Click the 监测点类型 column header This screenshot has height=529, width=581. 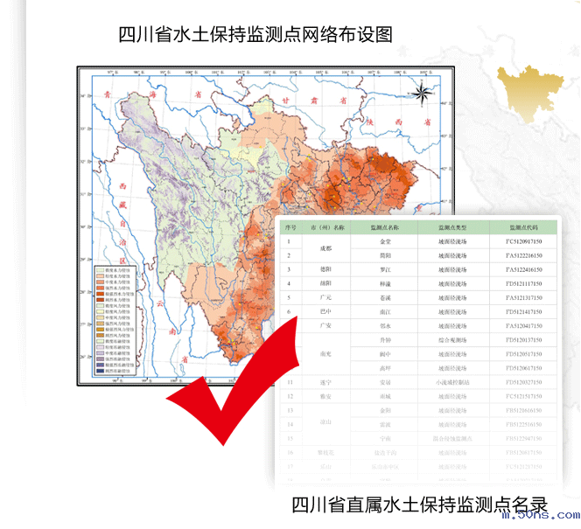click(452, 226)
